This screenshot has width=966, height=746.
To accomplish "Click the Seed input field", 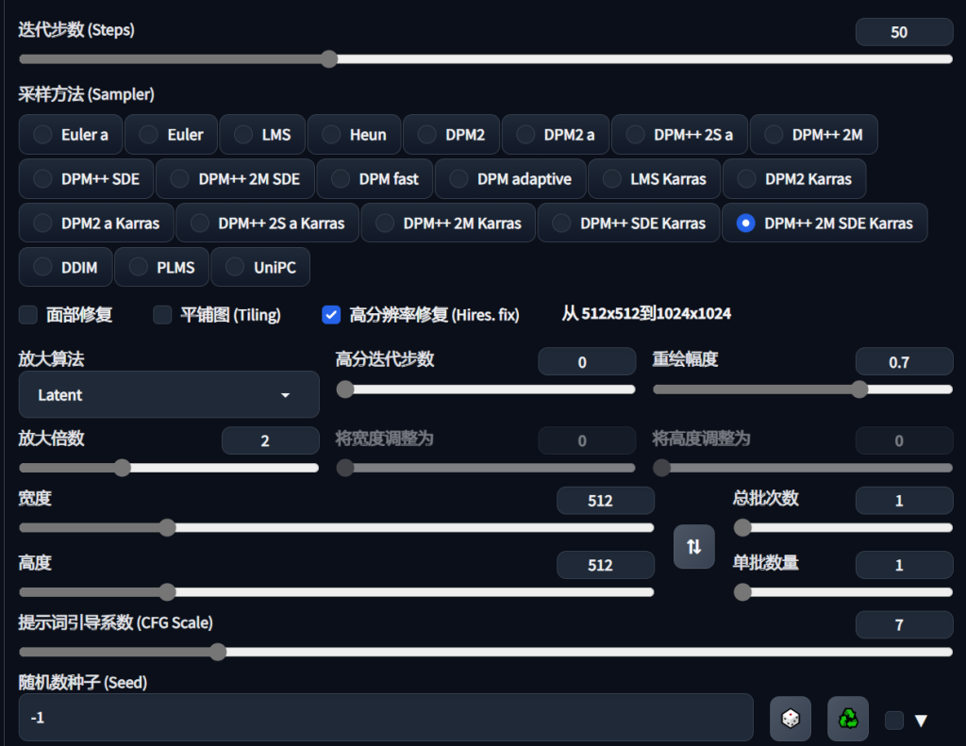I will pyautogui.click(x=385, y=718).
